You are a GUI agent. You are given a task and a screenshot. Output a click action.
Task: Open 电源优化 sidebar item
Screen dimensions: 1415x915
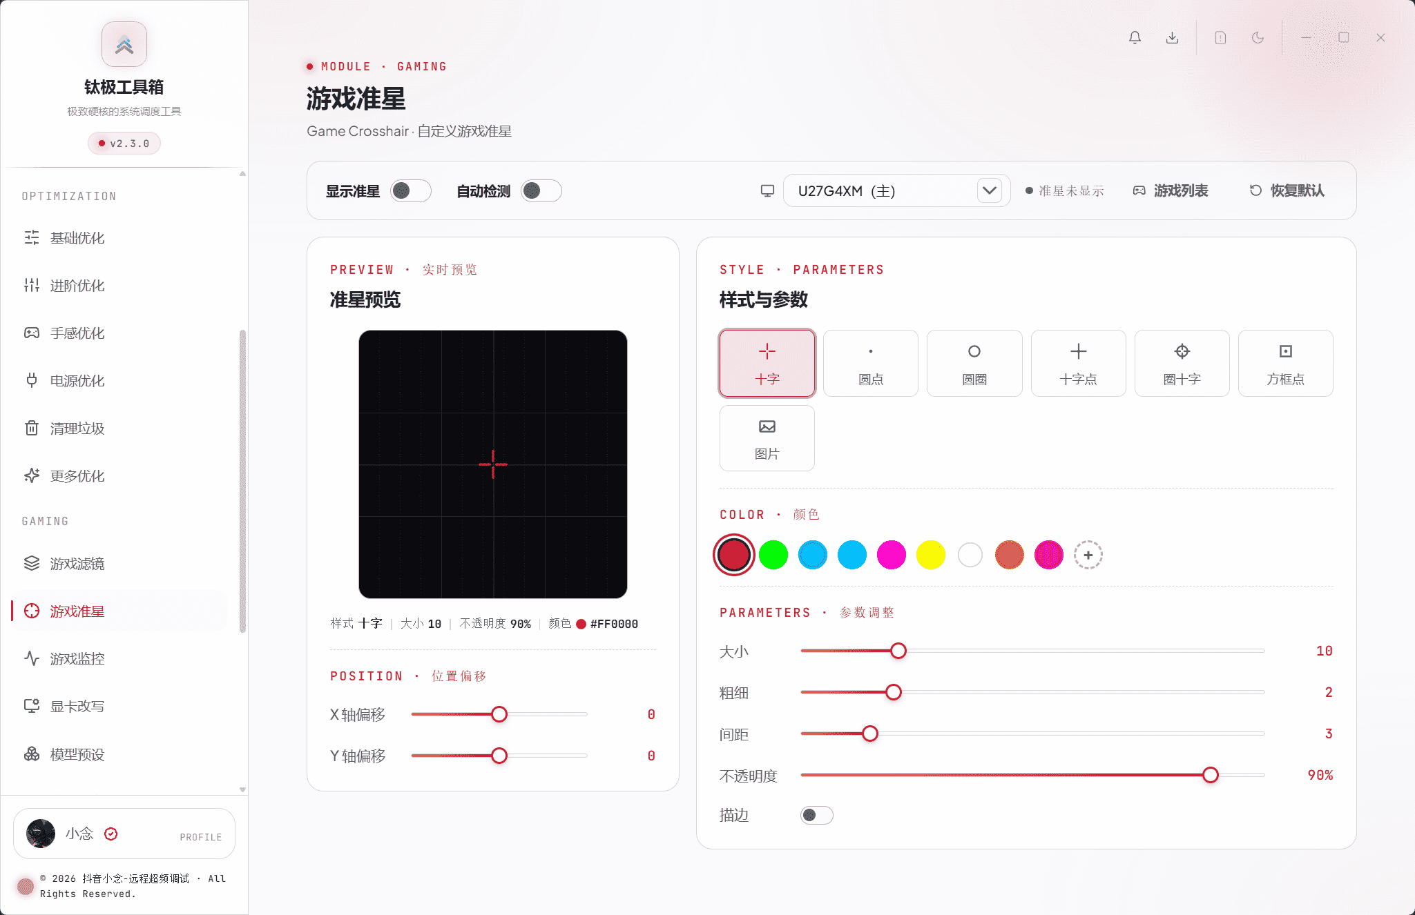pyautogui.click(x=119, y=381)
